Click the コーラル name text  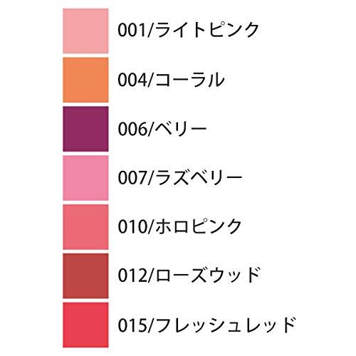coord(190,80)
